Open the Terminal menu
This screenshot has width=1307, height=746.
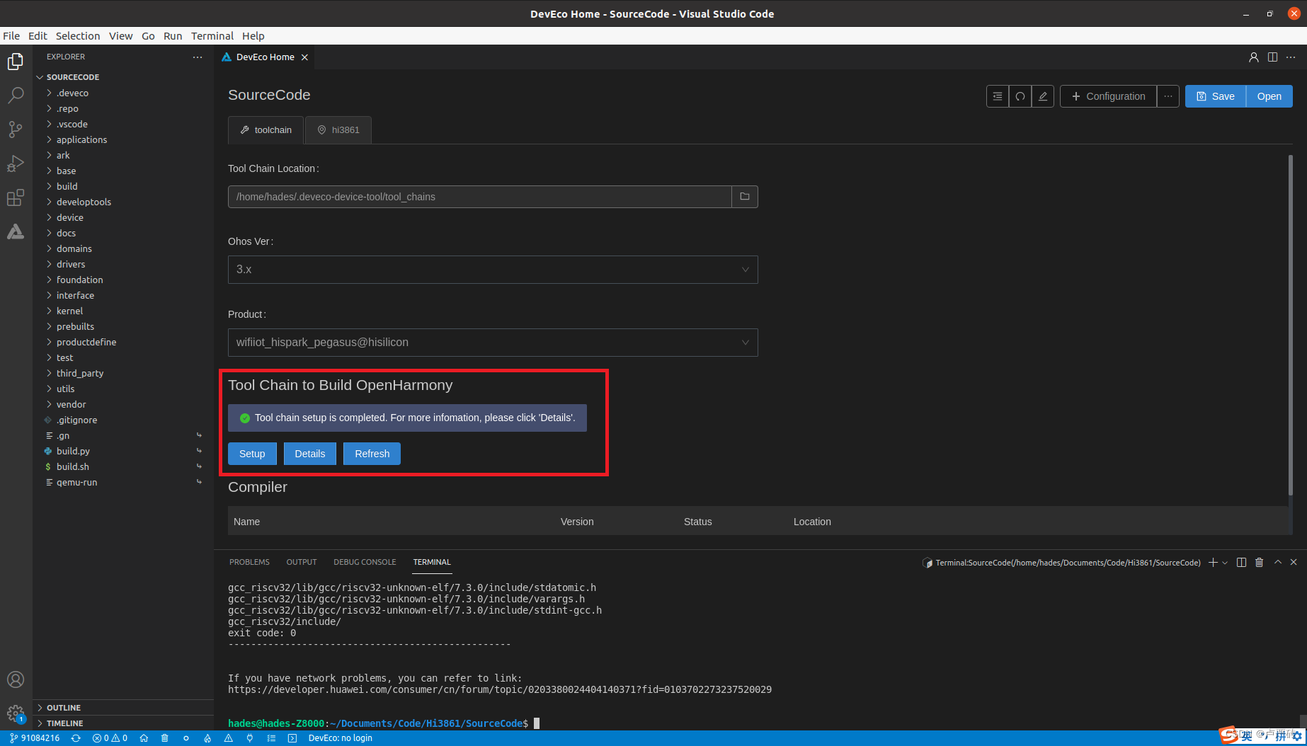[x=212, y=36]
